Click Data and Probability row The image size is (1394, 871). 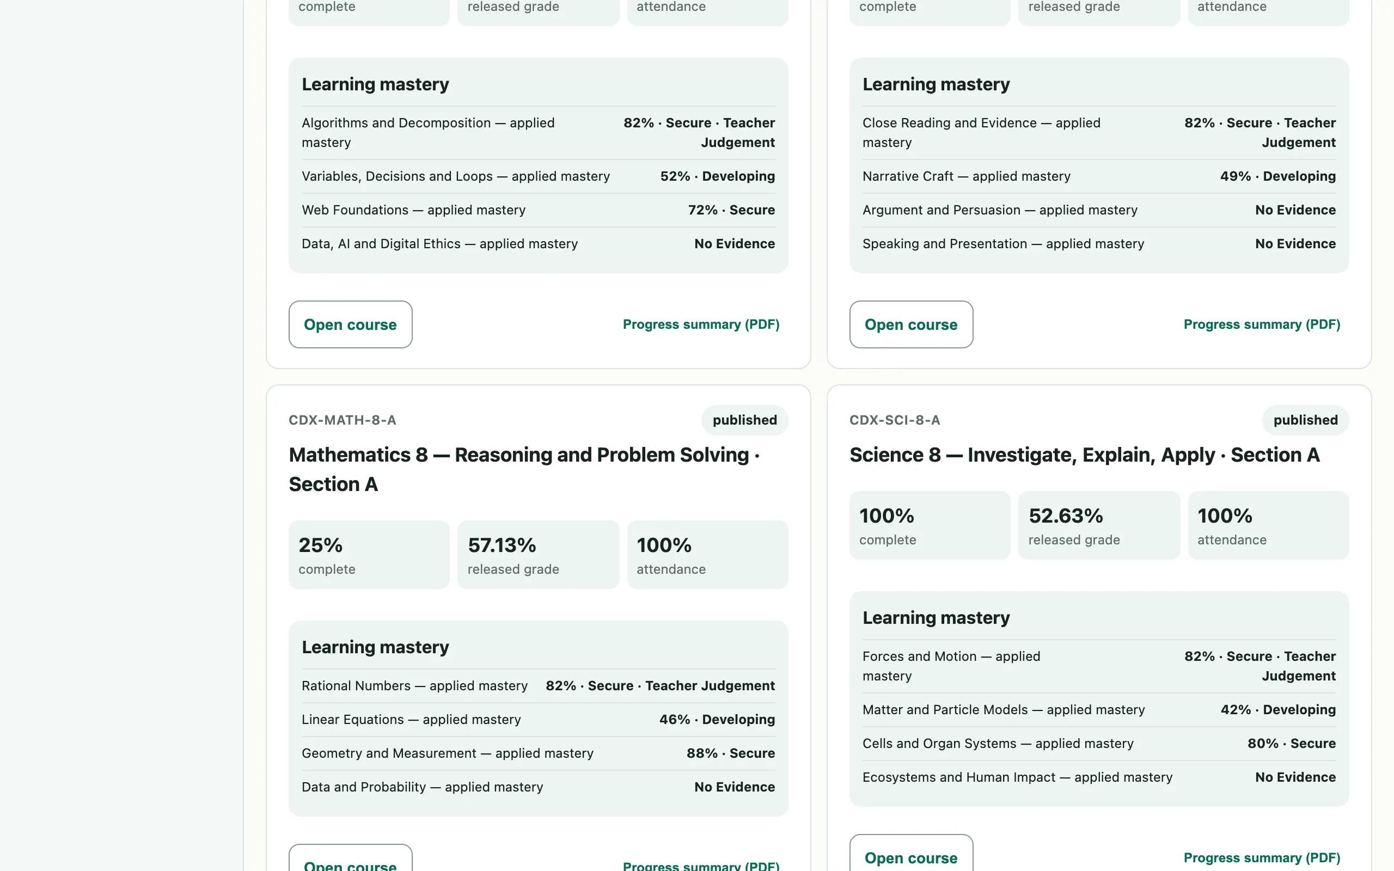[538, 787]
